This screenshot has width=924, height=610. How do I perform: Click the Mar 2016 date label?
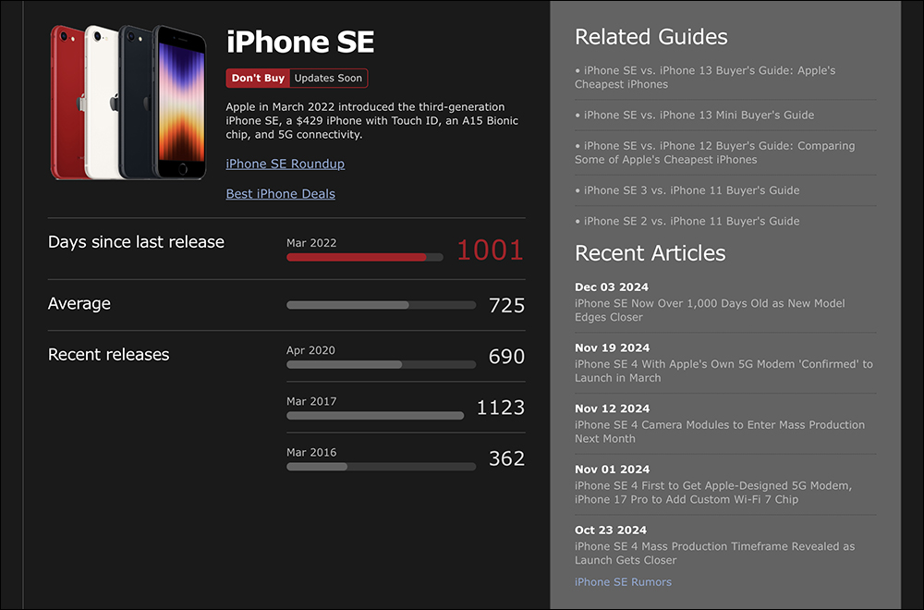point(311,453)
